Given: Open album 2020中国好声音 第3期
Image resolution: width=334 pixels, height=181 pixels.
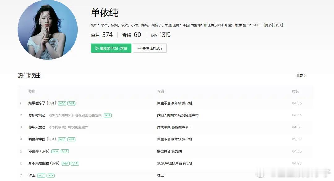Looking at the screenshot, I should [x=174, y=163].
